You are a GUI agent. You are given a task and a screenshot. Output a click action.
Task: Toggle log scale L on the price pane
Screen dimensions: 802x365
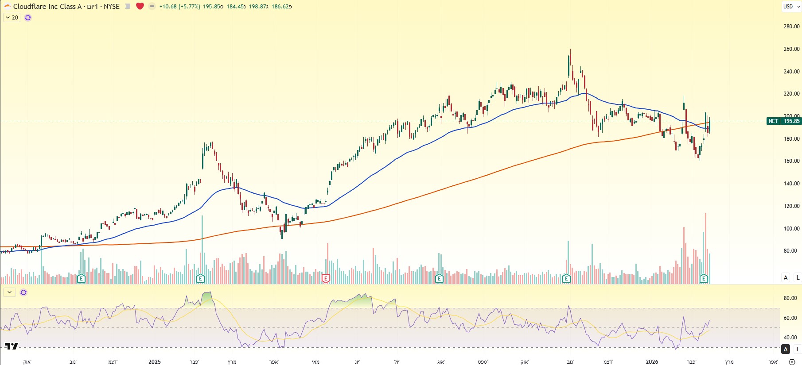[798, 277]
